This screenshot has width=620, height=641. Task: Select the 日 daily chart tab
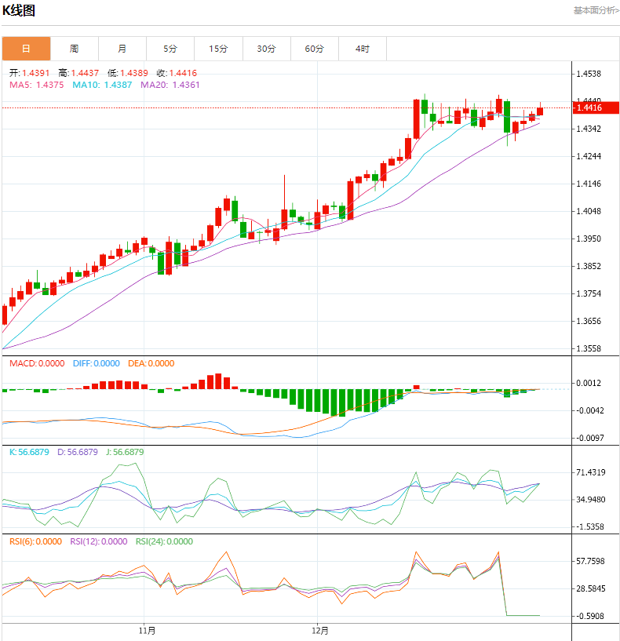point(26,49)
